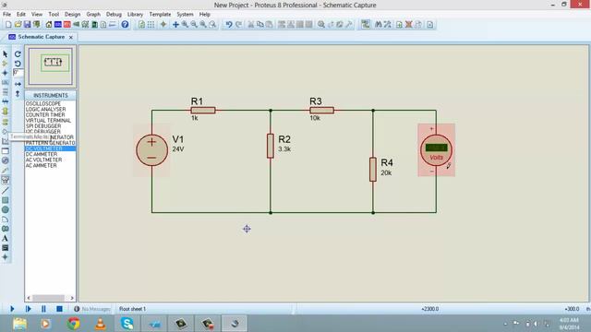Step the simulation forward one frame

pyautogui.click(x=28, y=309)
